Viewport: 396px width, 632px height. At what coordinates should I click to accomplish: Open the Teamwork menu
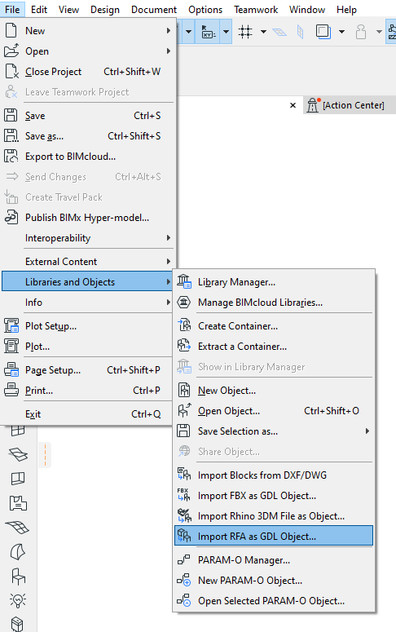[256, 9]
